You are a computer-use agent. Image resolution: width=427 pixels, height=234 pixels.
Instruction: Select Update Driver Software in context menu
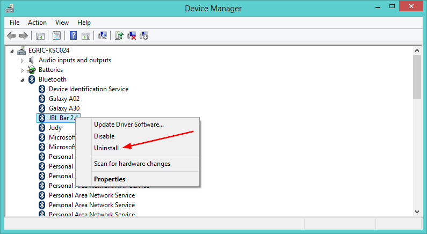pos(129,124)
